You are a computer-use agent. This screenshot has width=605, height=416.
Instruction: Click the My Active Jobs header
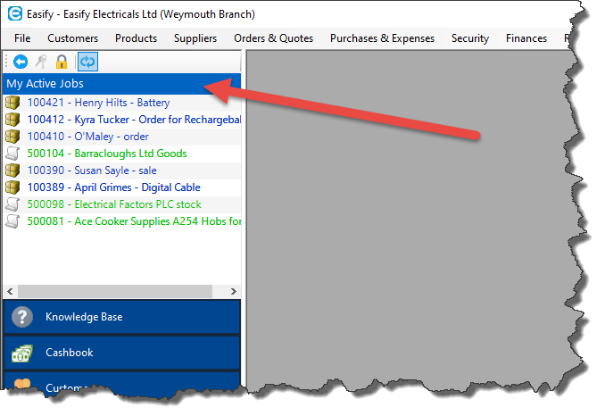45,84
